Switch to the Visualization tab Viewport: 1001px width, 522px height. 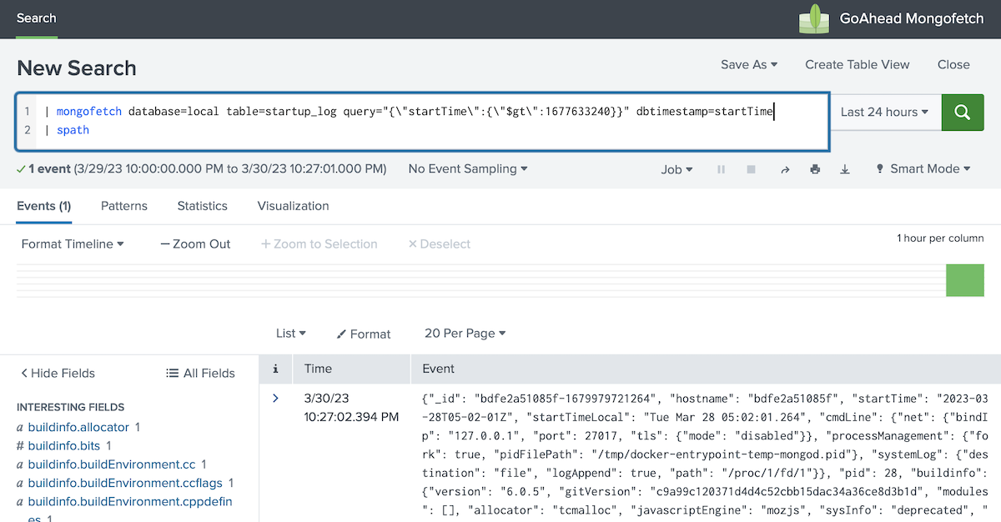click(293, 206)
